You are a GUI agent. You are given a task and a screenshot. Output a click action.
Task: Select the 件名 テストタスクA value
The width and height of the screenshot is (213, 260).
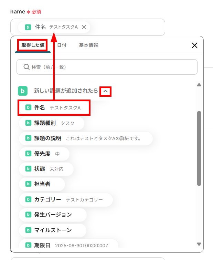click(x=54, y=108)
